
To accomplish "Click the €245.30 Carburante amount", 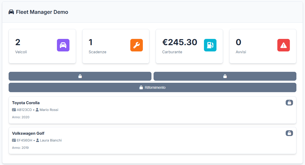I will coord(180,42).
